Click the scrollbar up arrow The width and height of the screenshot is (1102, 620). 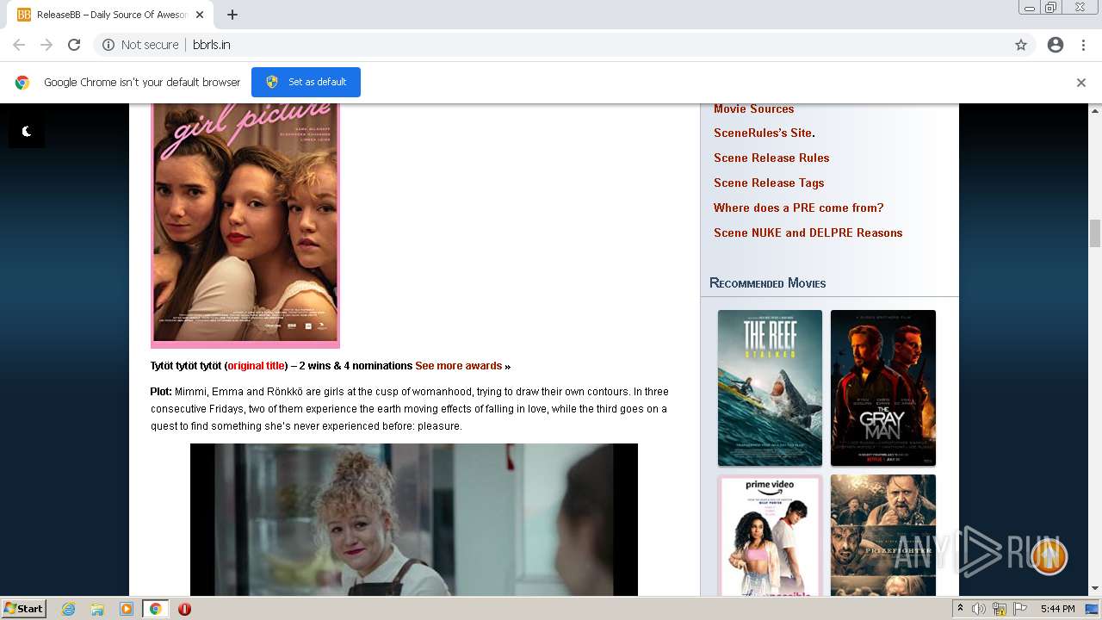[x=1095, y=111]
